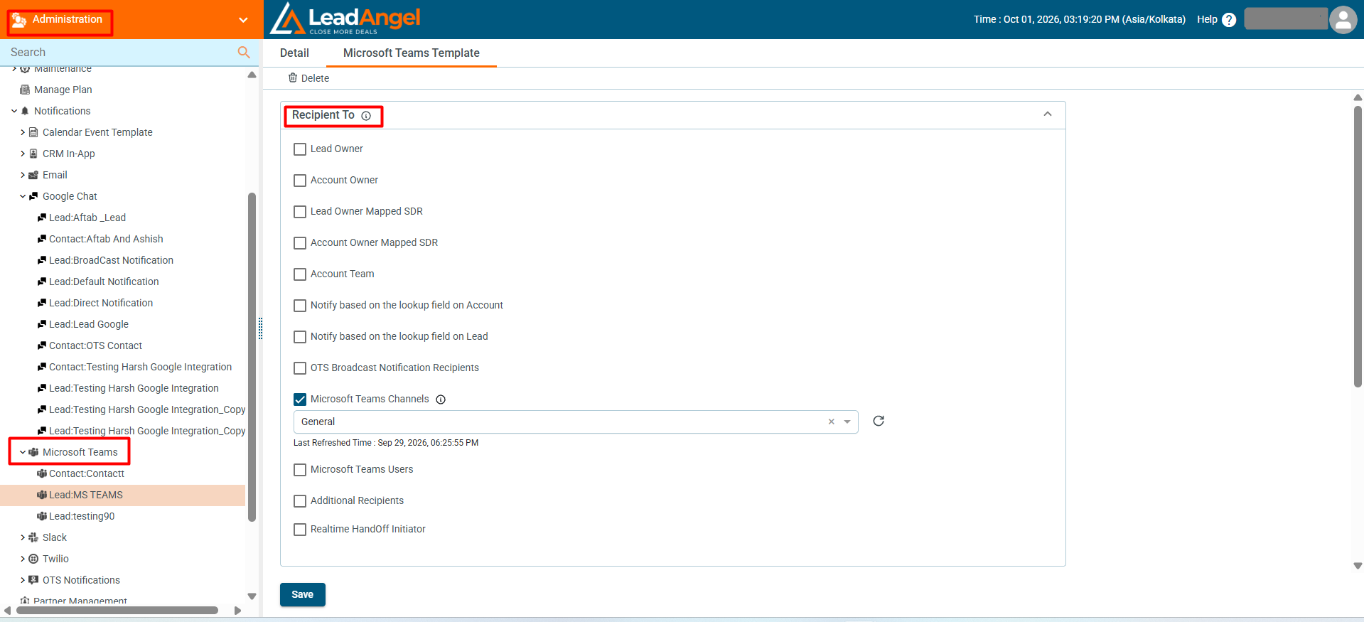
Task: Click the Slack icon in tree
Action: [33, 537]
